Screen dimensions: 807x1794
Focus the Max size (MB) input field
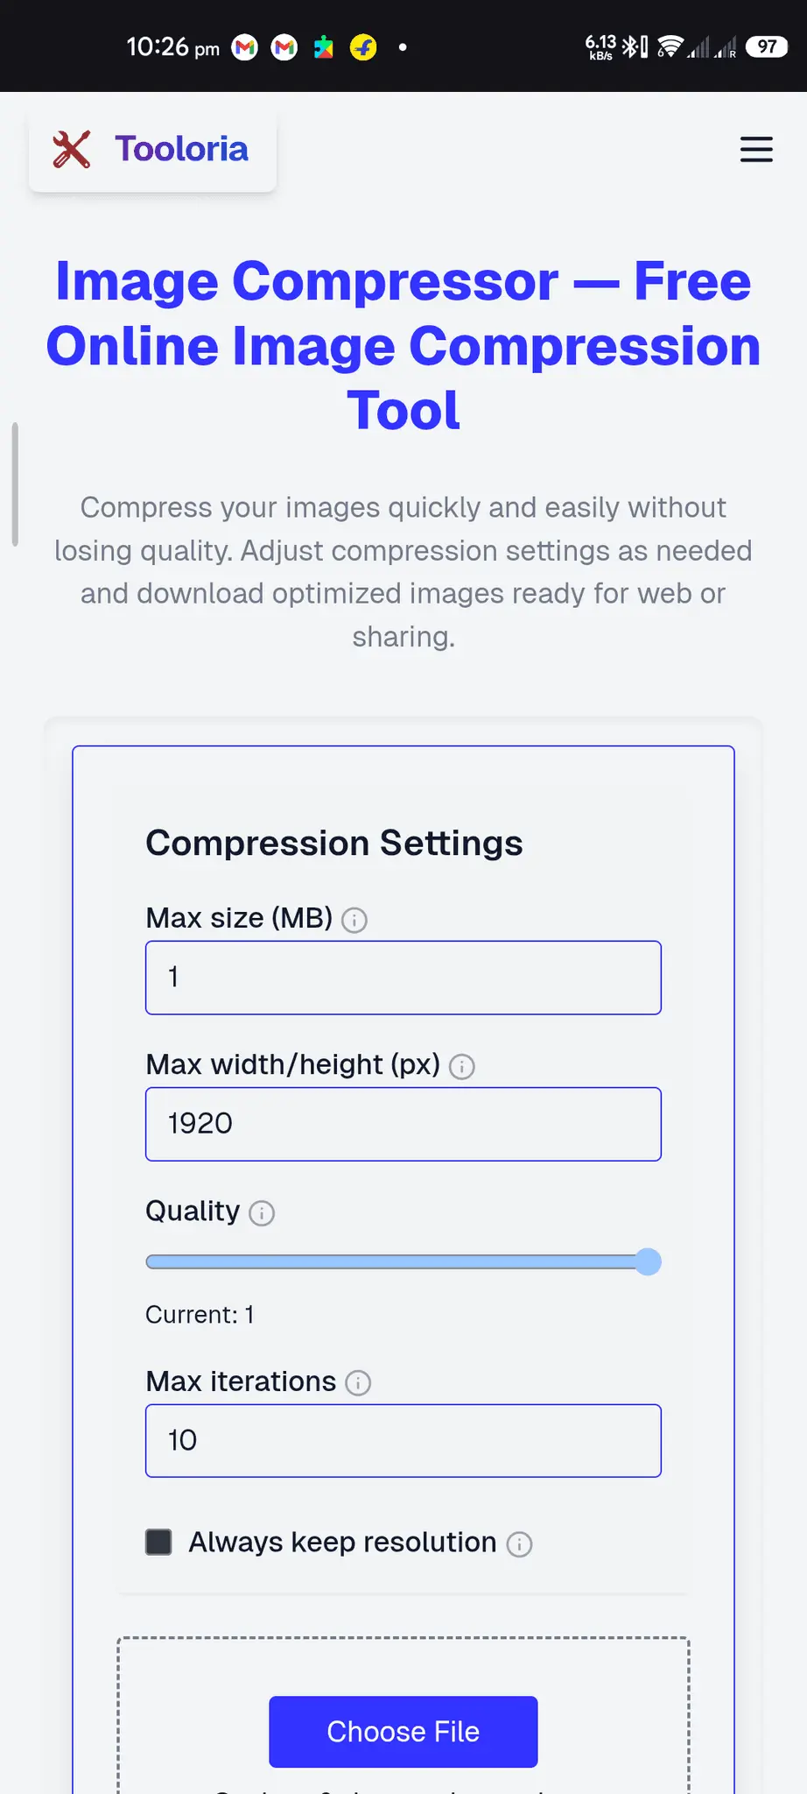[x=403, y=978]
